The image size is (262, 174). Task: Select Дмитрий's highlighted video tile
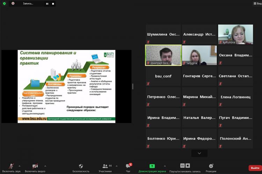[x=163, y=55]
